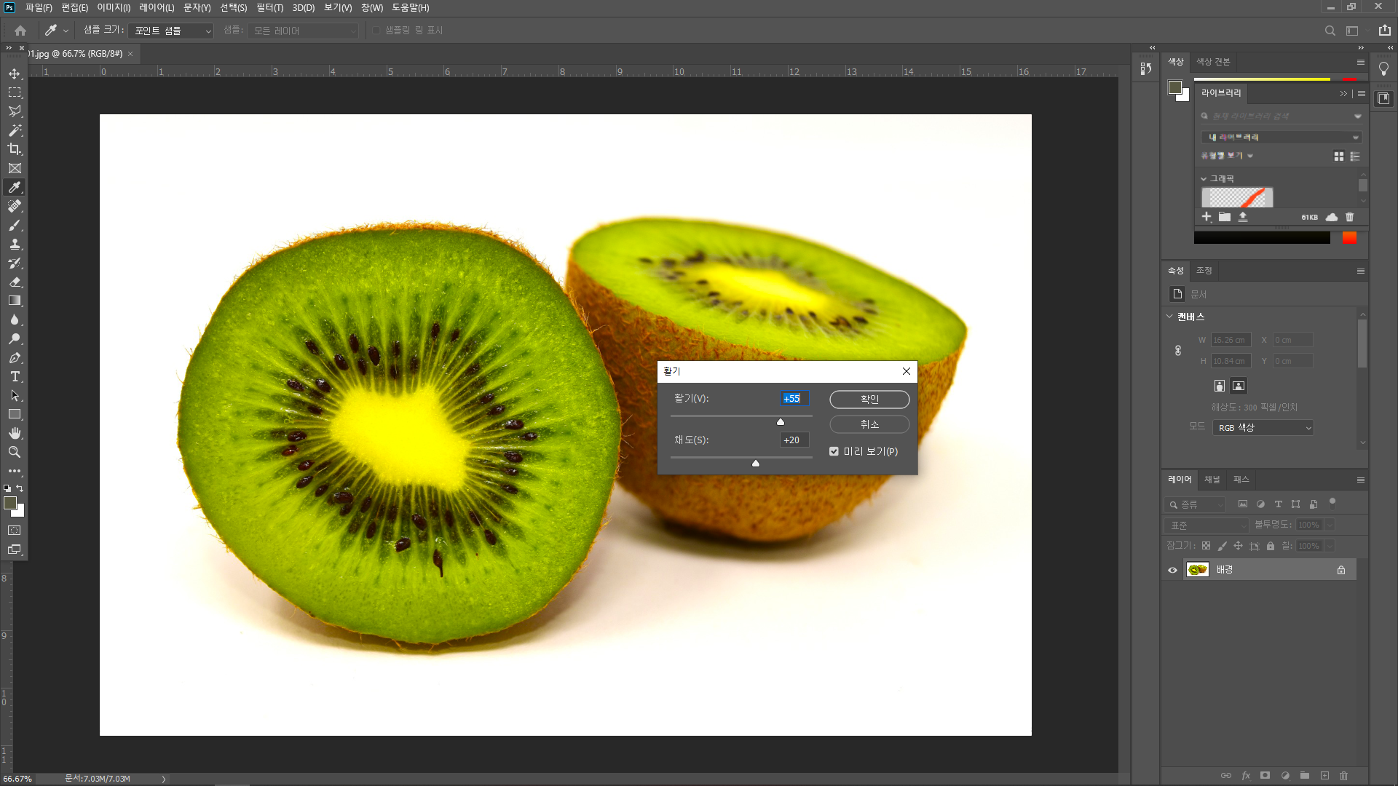Open the 필터(T) menu
This screenshot has width=1398, height=786.
point(269,7)
